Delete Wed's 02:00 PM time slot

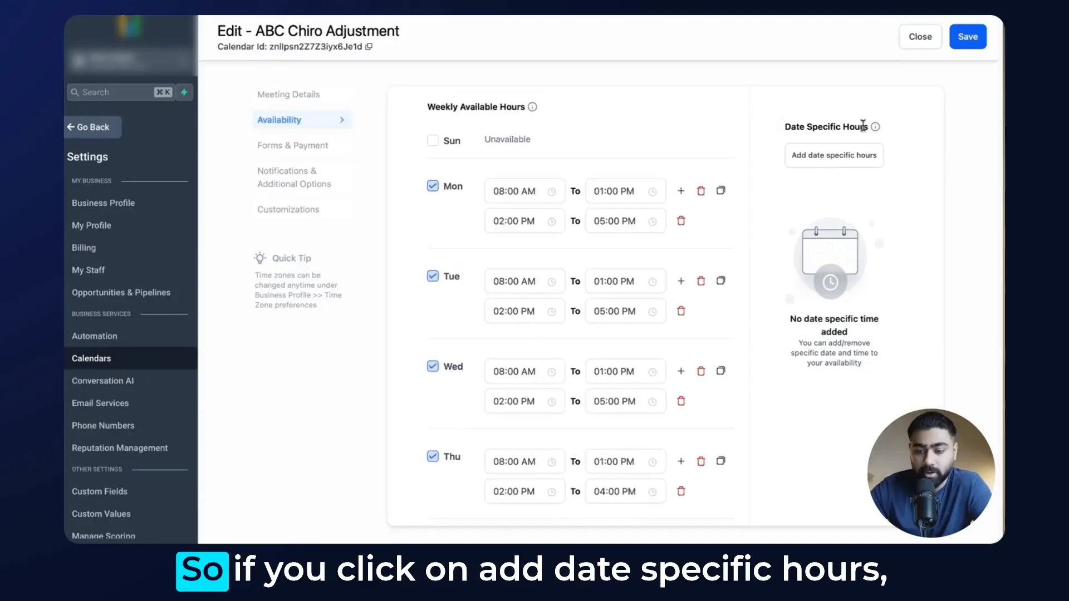(x=681, y=401)
